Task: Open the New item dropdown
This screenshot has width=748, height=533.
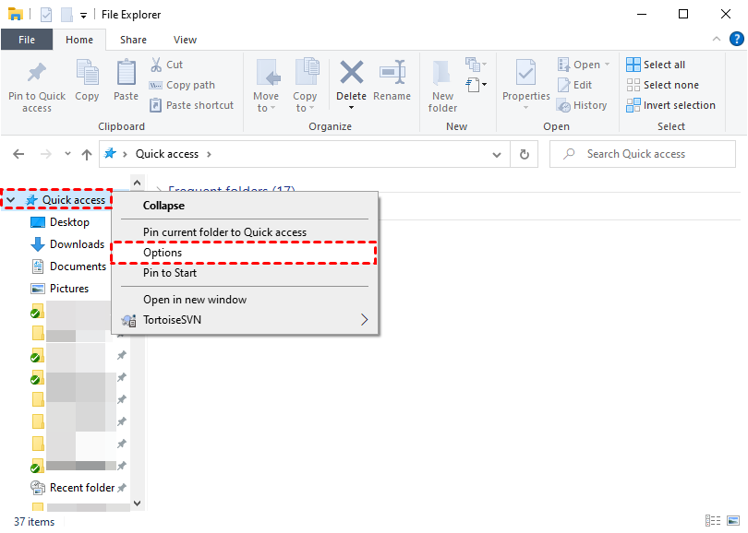Action: [476, 64]
